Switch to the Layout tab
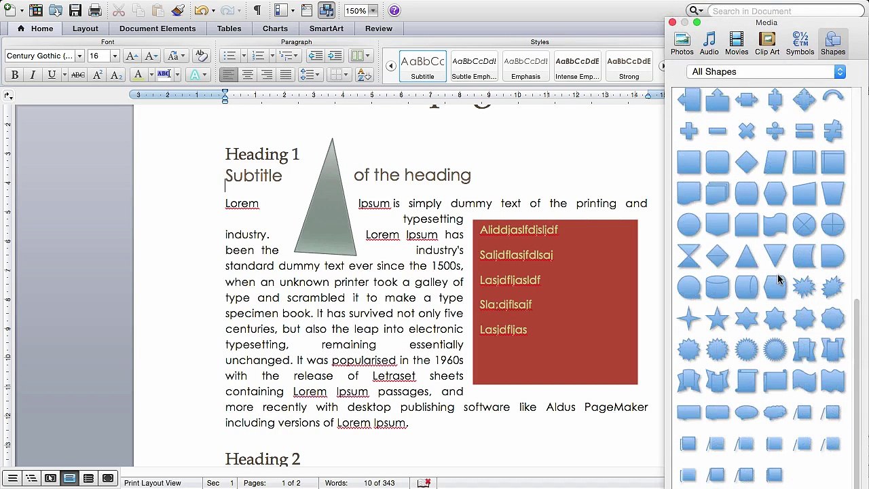 click(86, 29)
